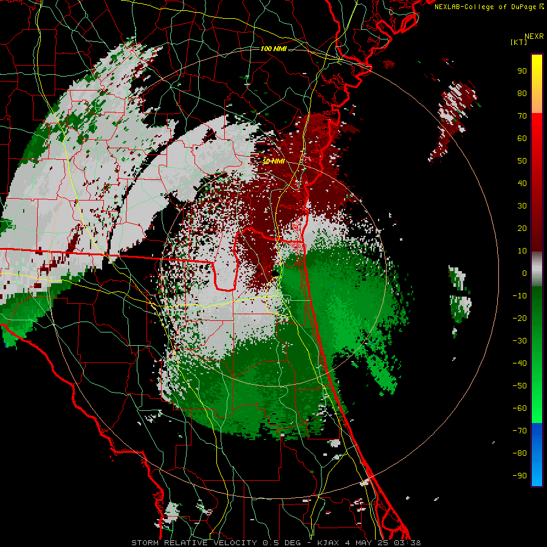This screenshot has height=547, width=547.
Task: Click the 60 value on the velocity scale
Action: 522,138
